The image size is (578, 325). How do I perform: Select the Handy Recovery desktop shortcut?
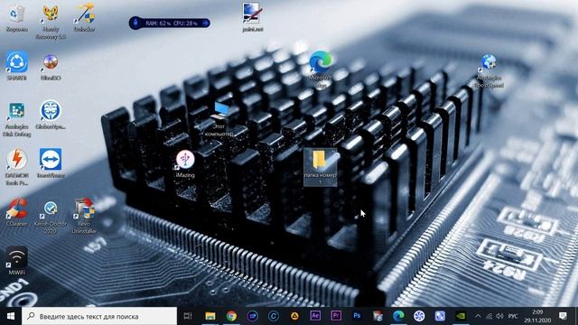click(x=51, y=22)
